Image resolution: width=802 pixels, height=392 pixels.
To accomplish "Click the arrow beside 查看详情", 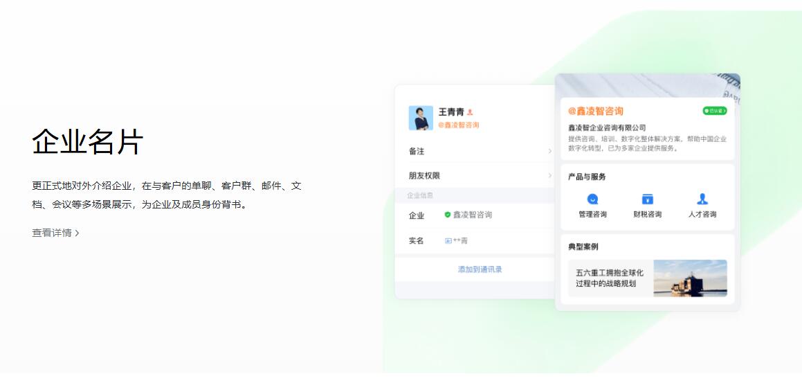I will click(x=78, y=233).
